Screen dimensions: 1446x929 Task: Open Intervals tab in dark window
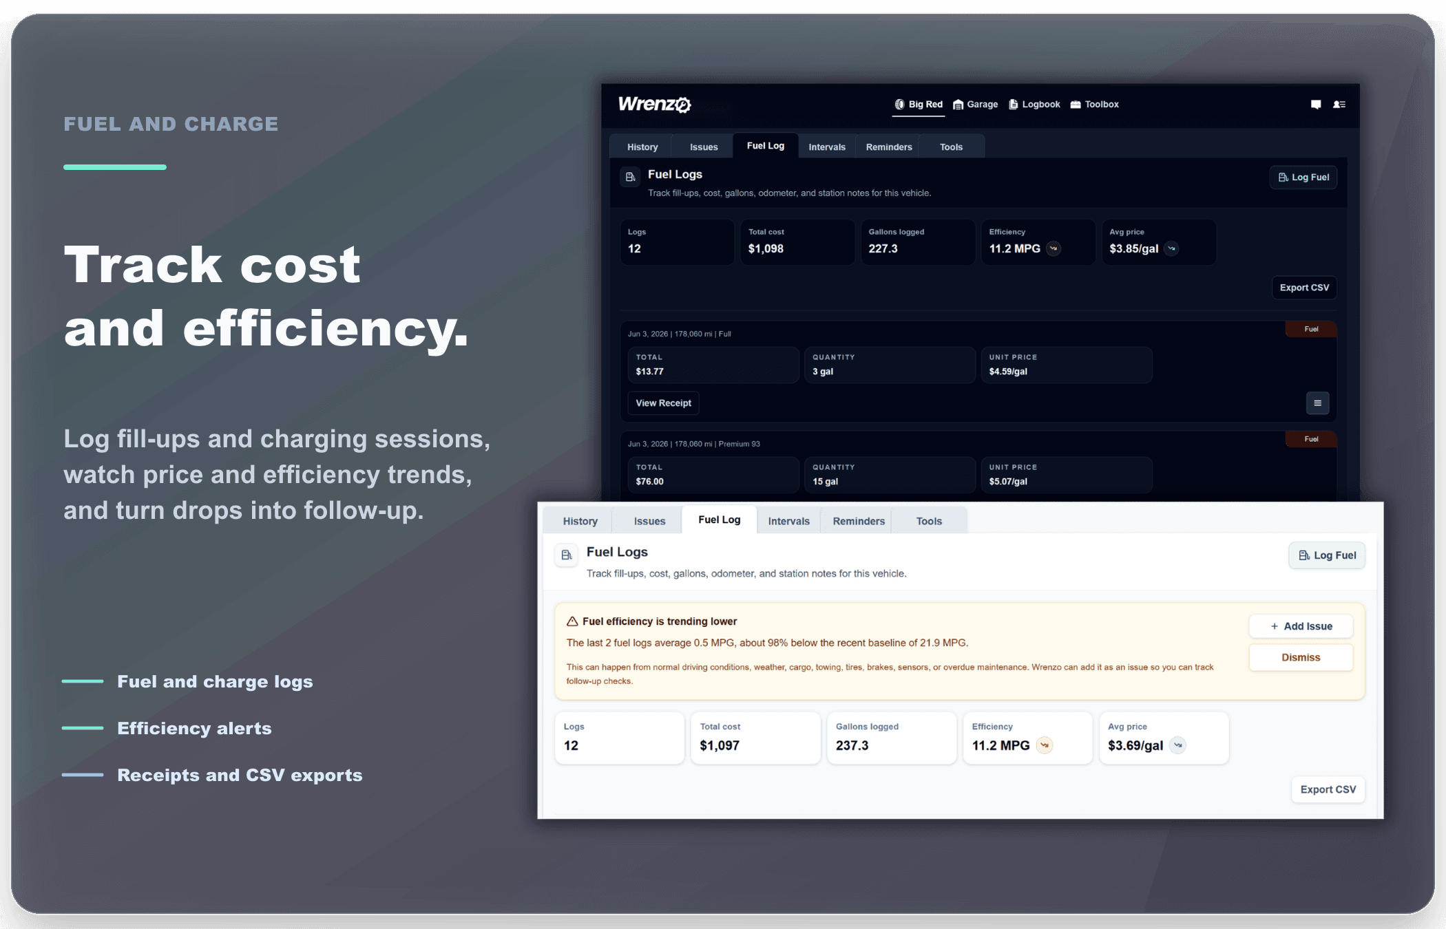(x=827, y=147)
